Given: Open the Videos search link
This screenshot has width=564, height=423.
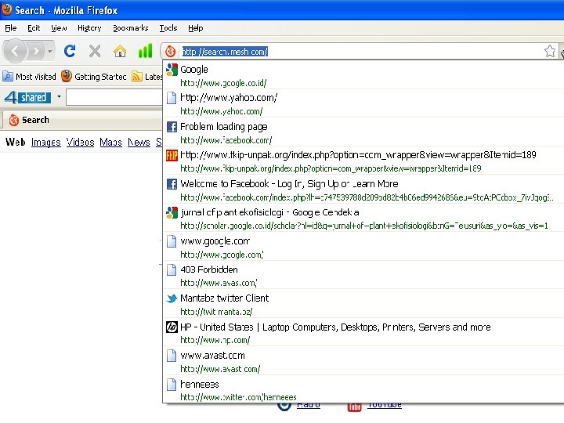Looking at the screenshot, I should pos(80,143).
